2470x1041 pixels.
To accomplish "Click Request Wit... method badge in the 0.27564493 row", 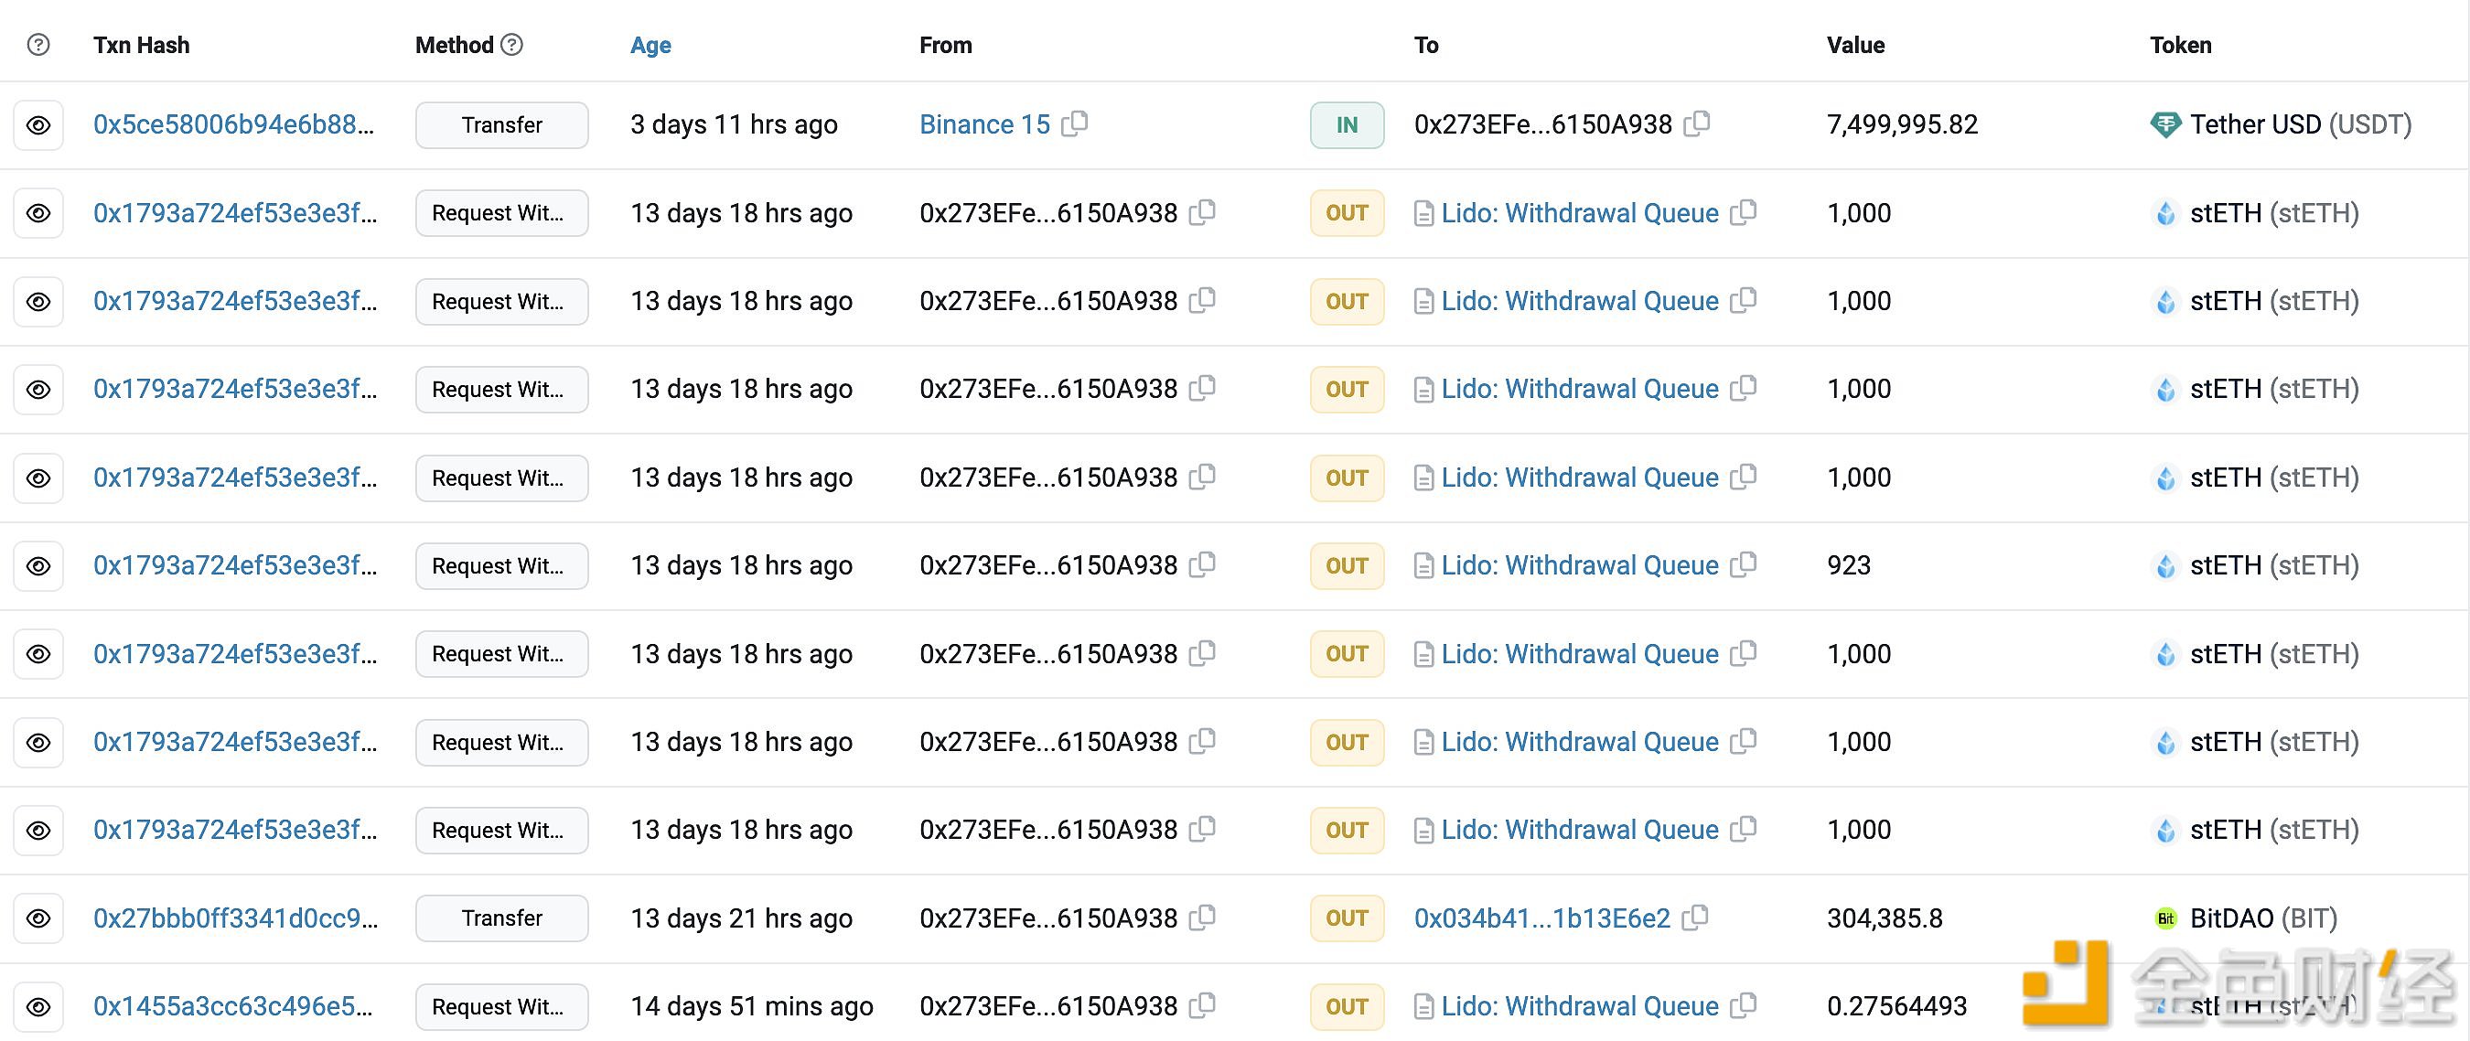I will click(x=501, y=1006).
